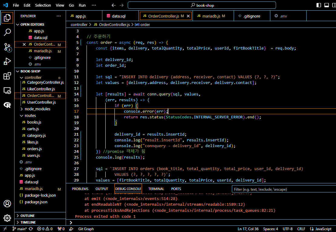Open the Problems panel tab

point(80,189)
